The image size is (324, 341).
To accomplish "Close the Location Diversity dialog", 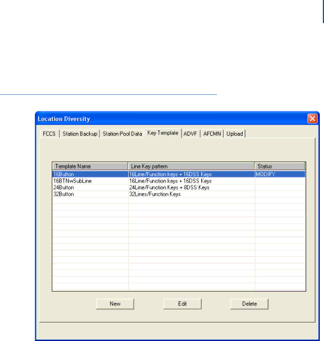I will click(312, 119).
